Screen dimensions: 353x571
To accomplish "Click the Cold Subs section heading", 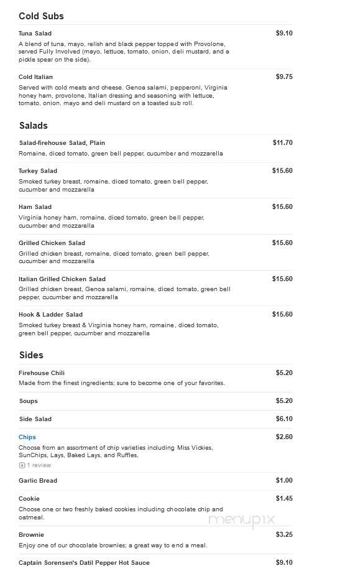I will 41,16.
